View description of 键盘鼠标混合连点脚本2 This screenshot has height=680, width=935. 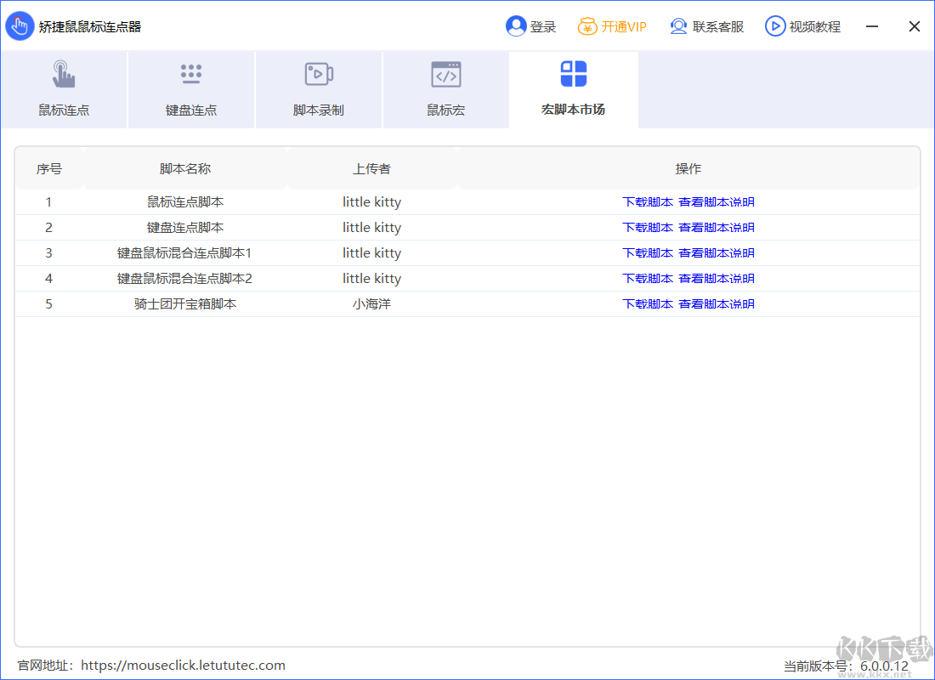coord(717,279)
